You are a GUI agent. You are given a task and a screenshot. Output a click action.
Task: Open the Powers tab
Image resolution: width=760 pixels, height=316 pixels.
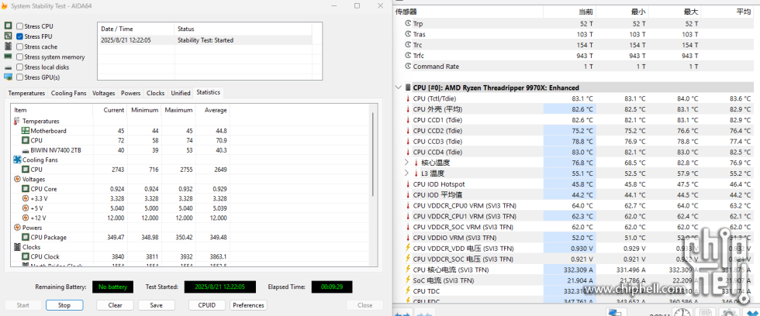[x=131, y=93]
